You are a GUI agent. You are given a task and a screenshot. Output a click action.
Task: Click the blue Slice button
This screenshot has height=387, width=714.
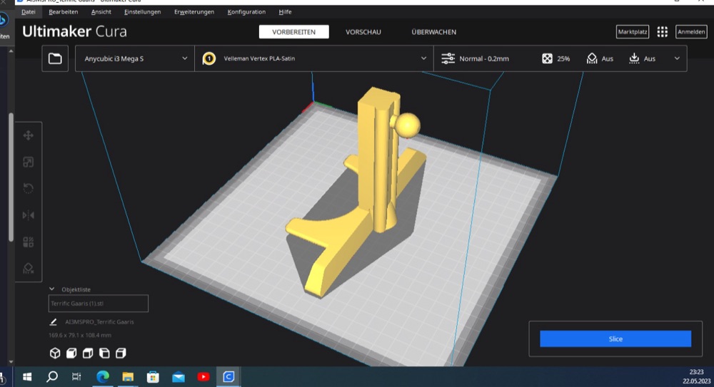(615, 339)
